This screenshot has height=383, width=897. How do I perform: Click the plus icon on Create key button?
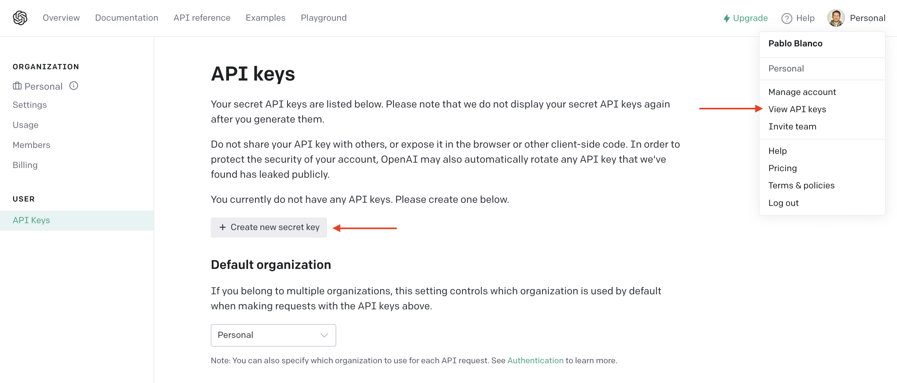coord(222,227)
